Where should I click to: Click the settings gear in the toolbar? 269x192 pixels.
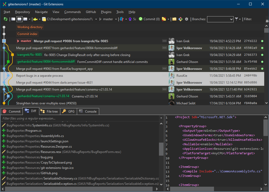[186, 19]
